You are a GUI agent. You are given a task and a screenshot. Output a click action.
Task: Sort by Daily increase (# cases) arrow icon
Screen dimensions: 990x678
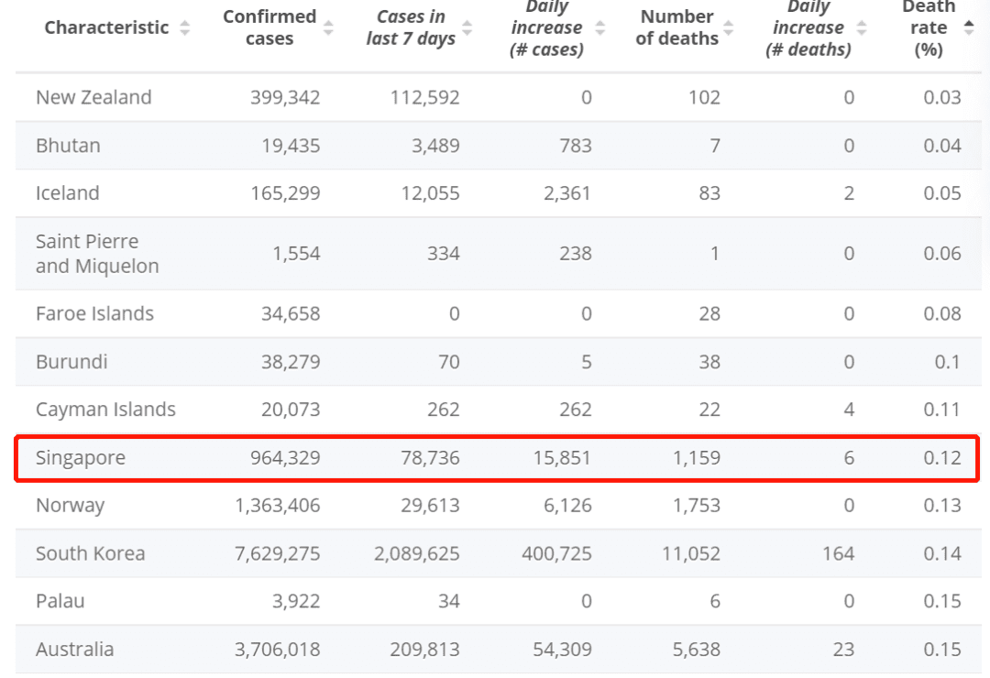[599, 28]
